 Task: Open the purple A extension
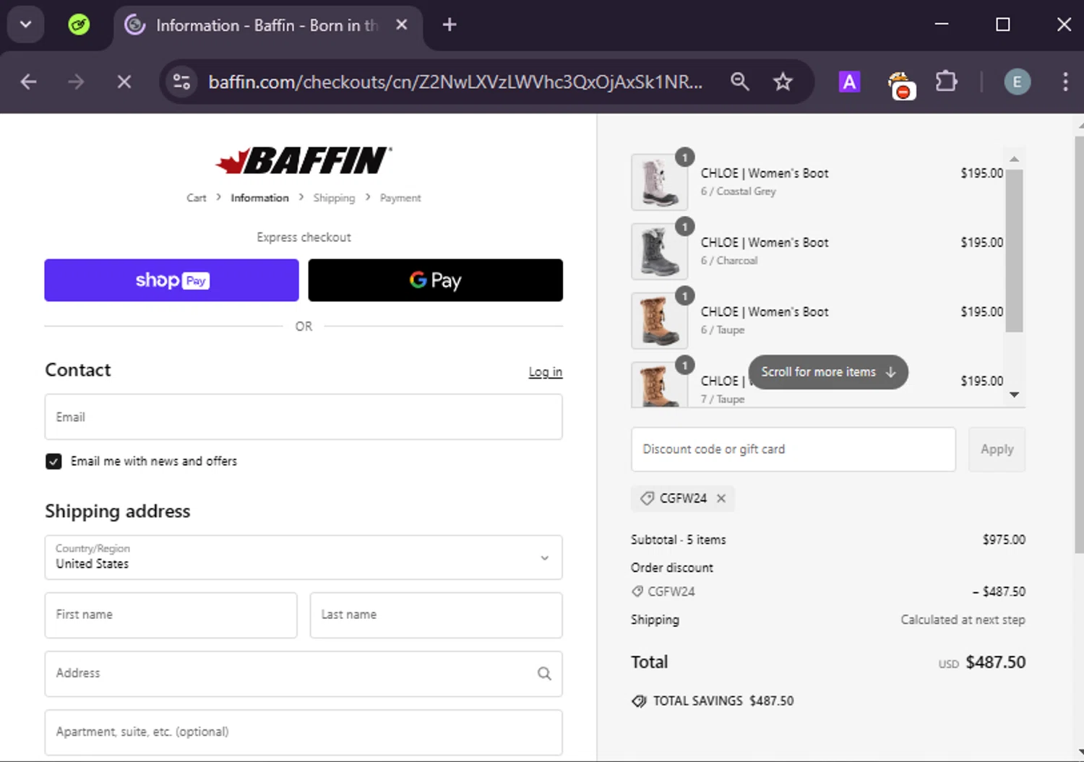[849, 82]
